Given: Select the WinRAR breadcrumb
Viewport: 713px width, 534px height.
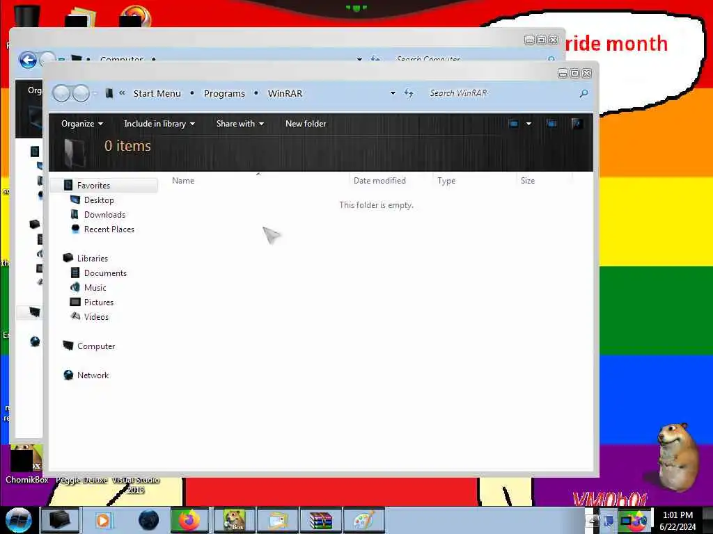Looking at the screenshot, I should (285, 94).
